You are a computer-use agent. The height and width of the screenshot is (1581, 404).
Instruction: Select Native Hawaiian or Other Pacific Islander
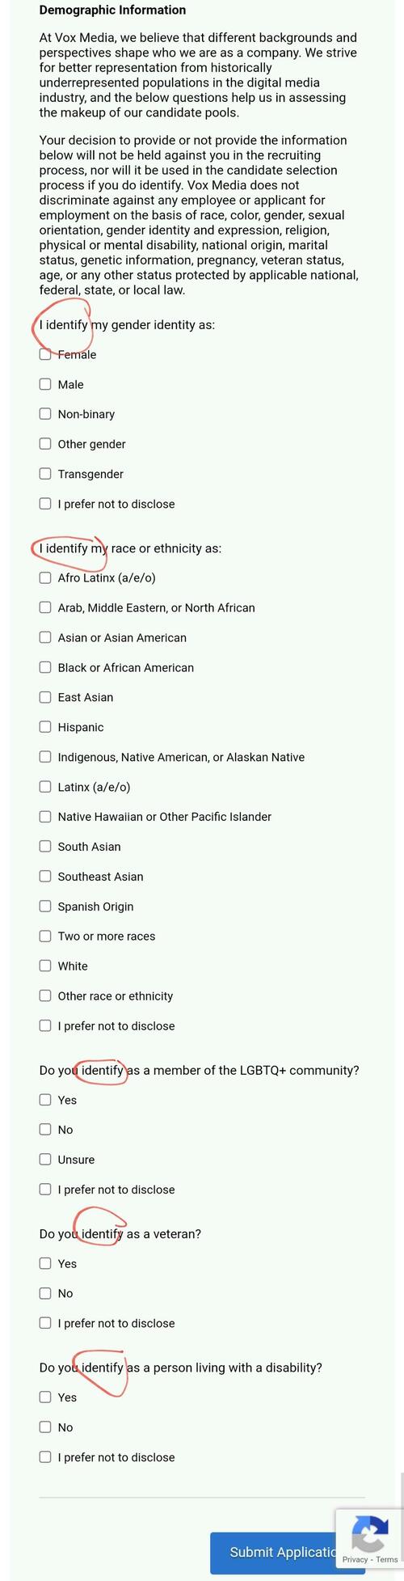click(x=45, y=817)
